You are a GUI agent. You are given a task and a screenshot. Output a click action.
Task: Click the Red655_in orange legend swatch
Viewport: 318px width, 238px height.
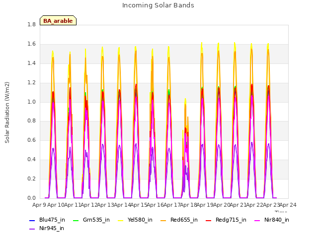click(163, 220)
